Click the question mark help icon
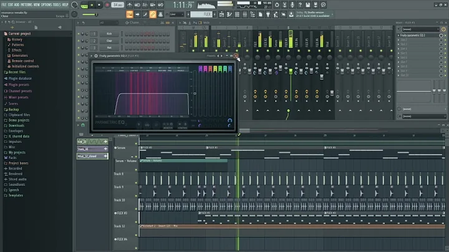Viewport: 449px width, 252px height. tap(300, 5)
